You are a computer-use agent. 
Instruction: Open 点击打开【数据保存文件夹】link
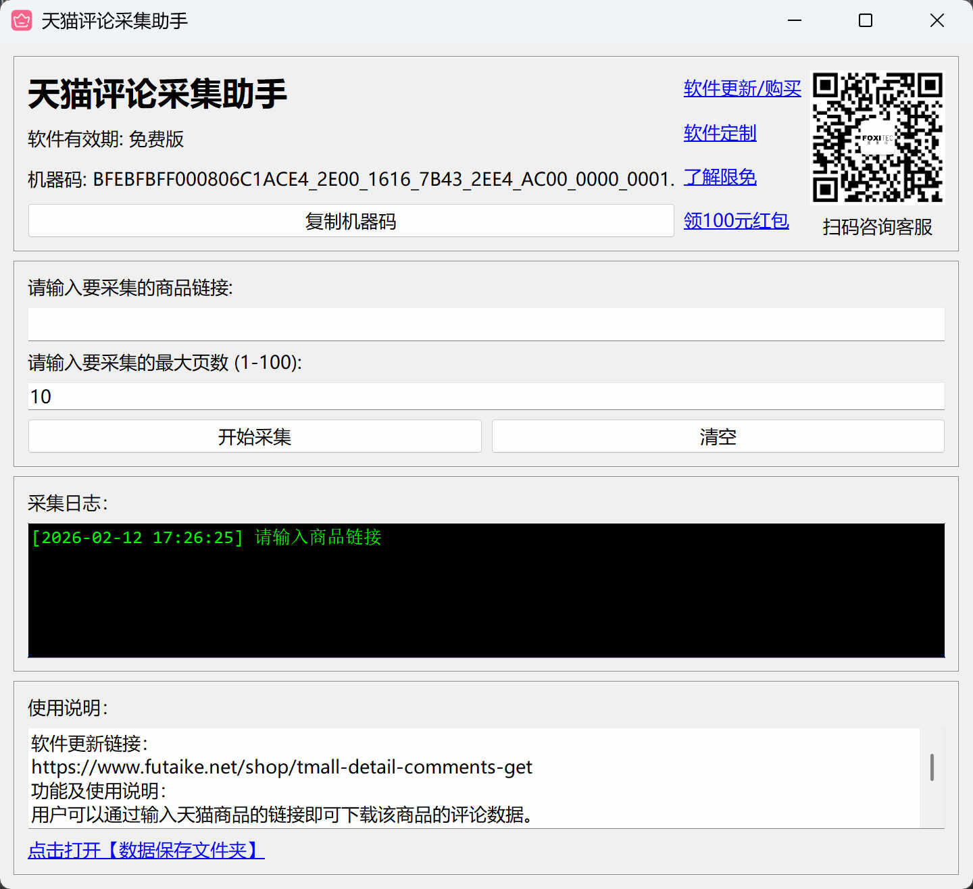coord(146,850)
